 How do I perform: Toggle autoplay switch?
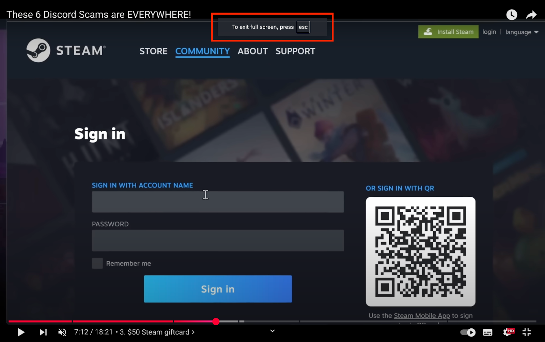pos(468,332)
